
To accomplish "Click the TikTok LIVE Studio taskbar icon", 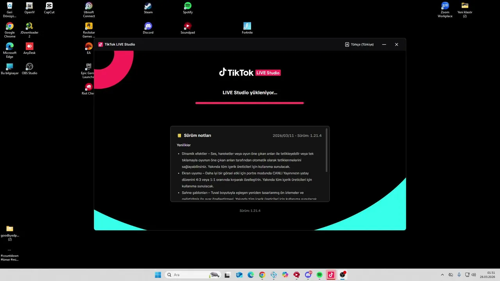I will pos(331,275).
